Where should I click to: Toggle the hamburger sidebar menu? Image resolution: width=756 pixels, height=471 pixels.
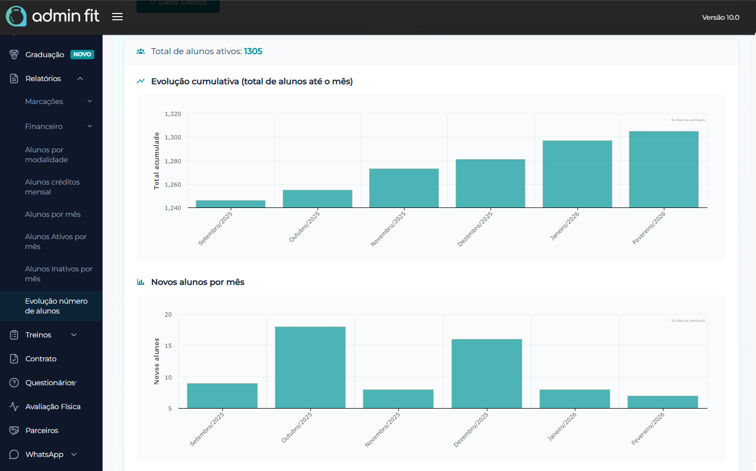[x=118, y=17]
